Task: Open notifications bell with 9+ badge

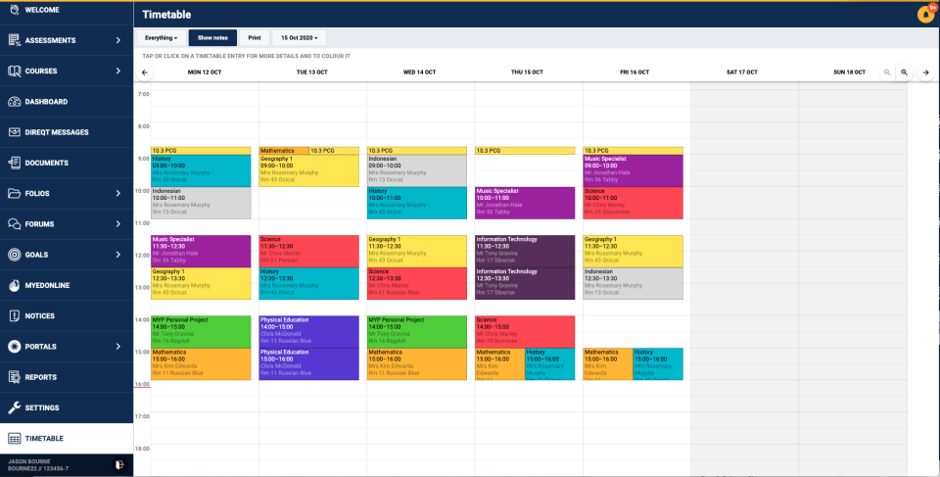Action: [x=926, y=14]
